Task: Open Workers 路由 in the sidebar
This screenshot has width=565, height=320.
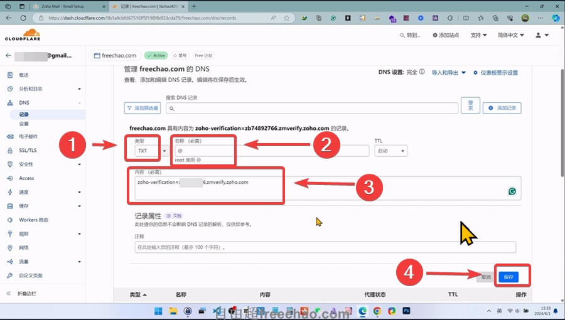Action: 33,220
